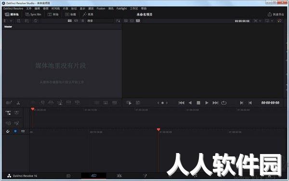Image resolution: width=289 pixels, height=181 pixels.
Task: Toggle timeline snapping magnet
Action: coord(8,131)
